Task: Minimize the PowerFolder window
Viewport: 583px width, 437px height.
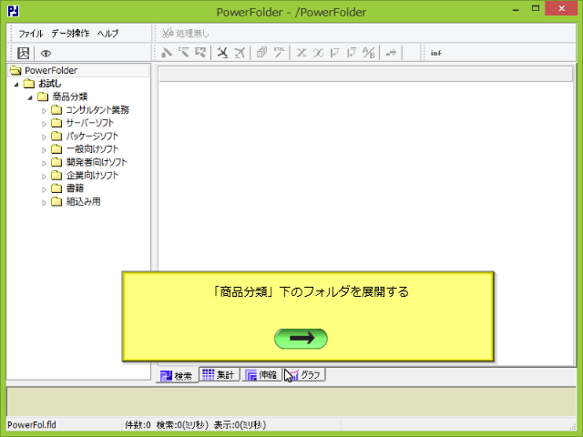Action: tap(516, 8)
